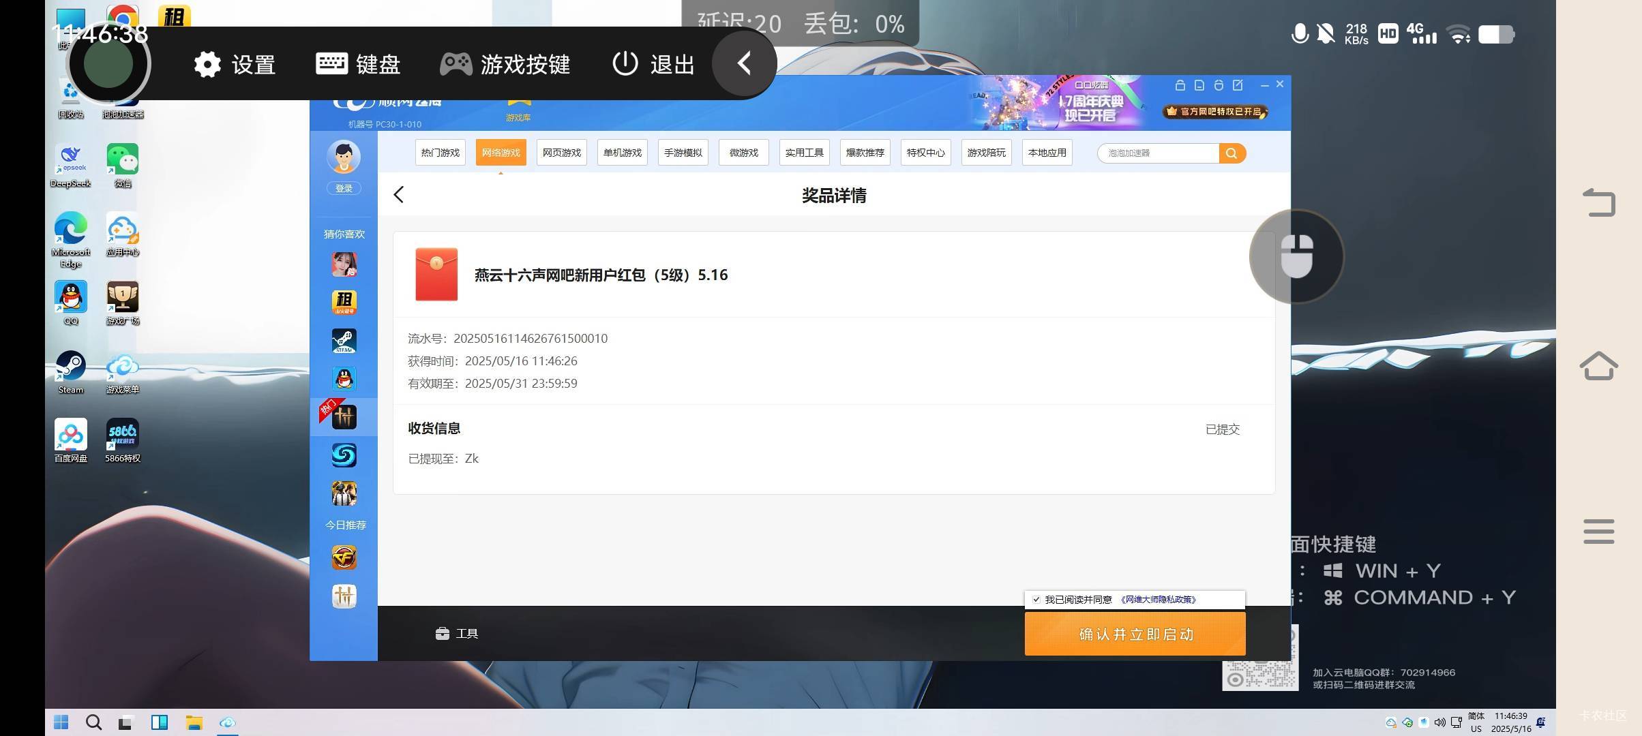The image size is (1642, 736).
Task: Open the 特权中心 tab
Action: pos(925,153)
